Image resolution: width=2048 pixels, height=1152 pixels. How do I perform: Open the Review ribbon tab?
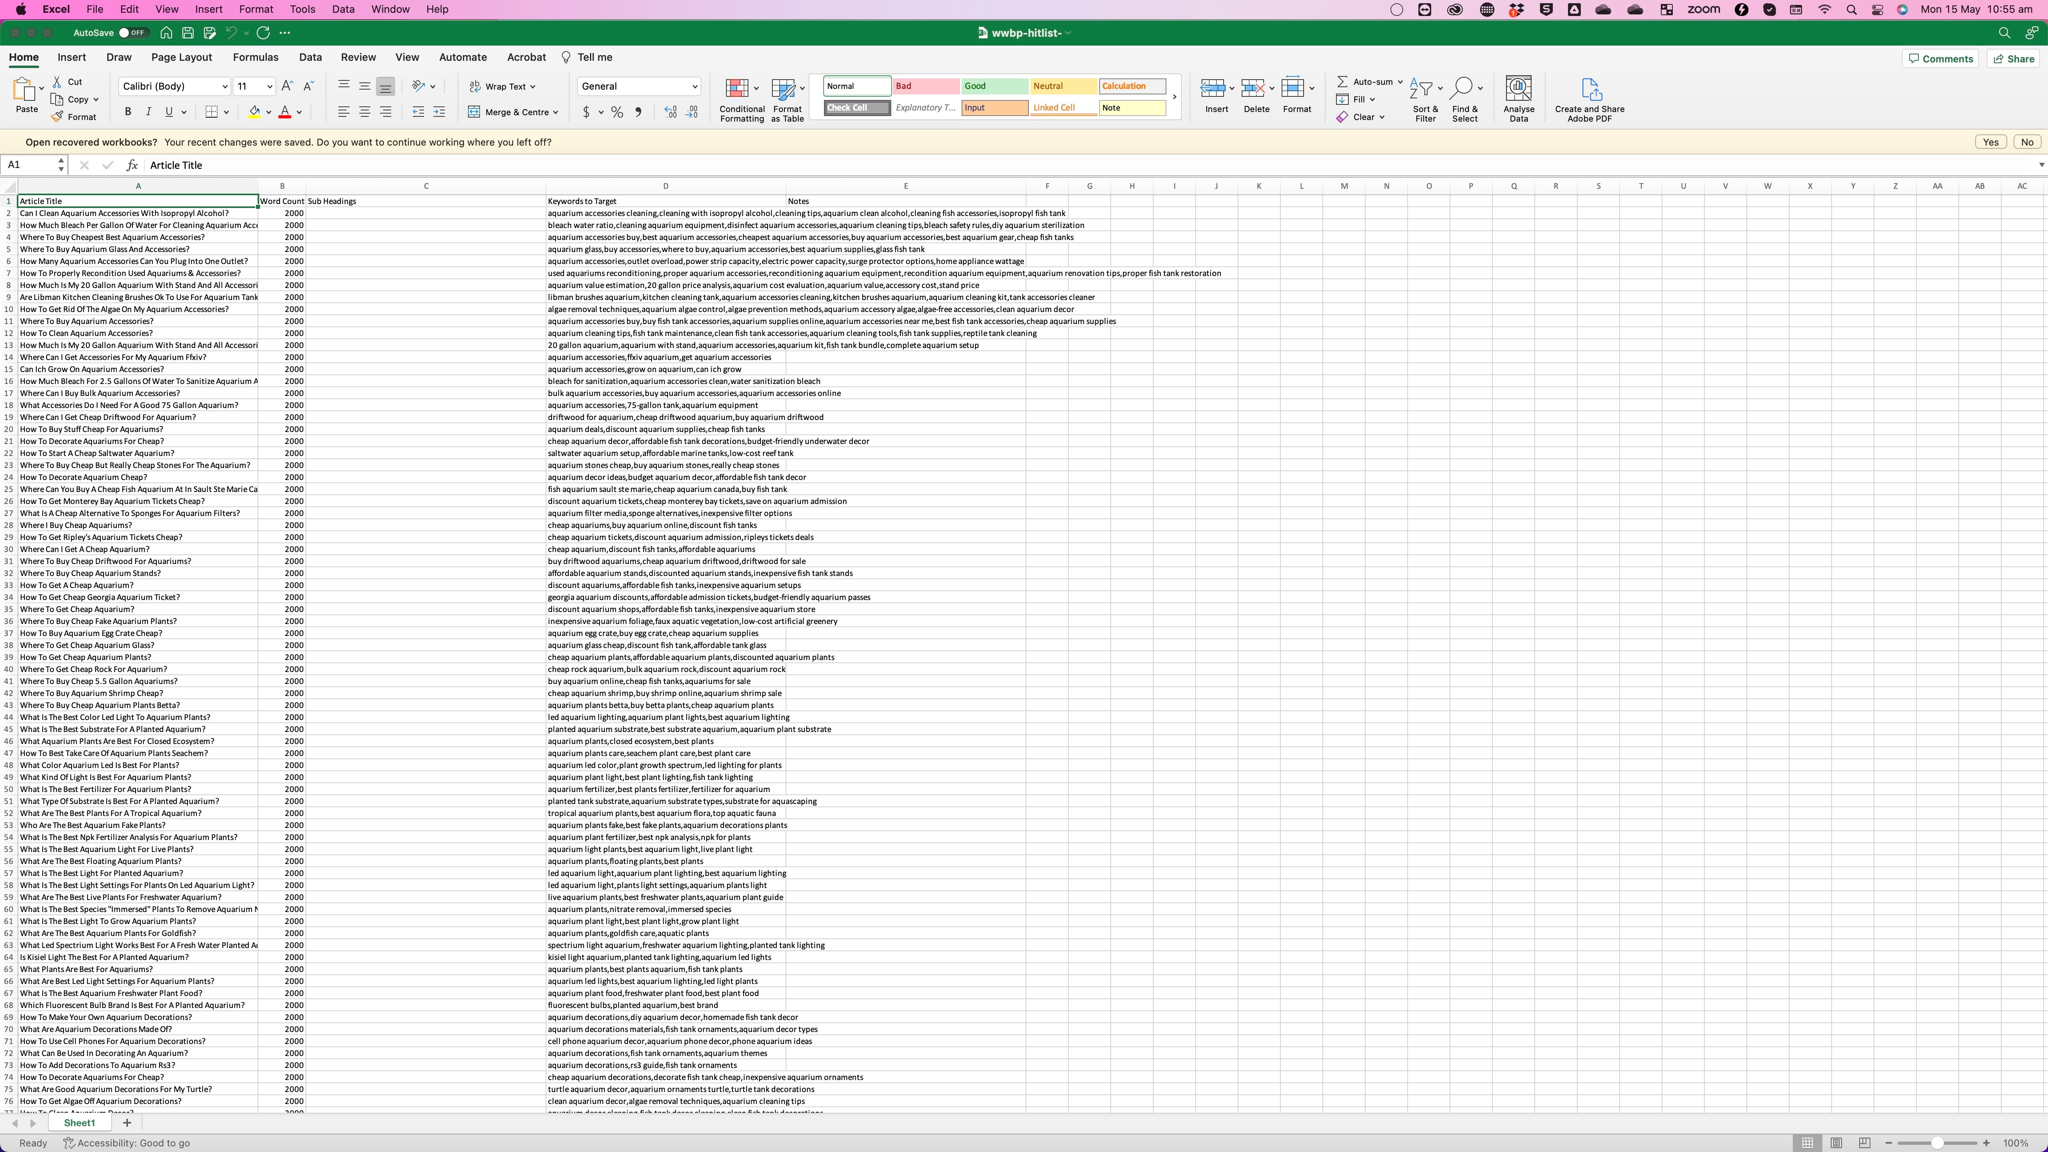(358, 57)
